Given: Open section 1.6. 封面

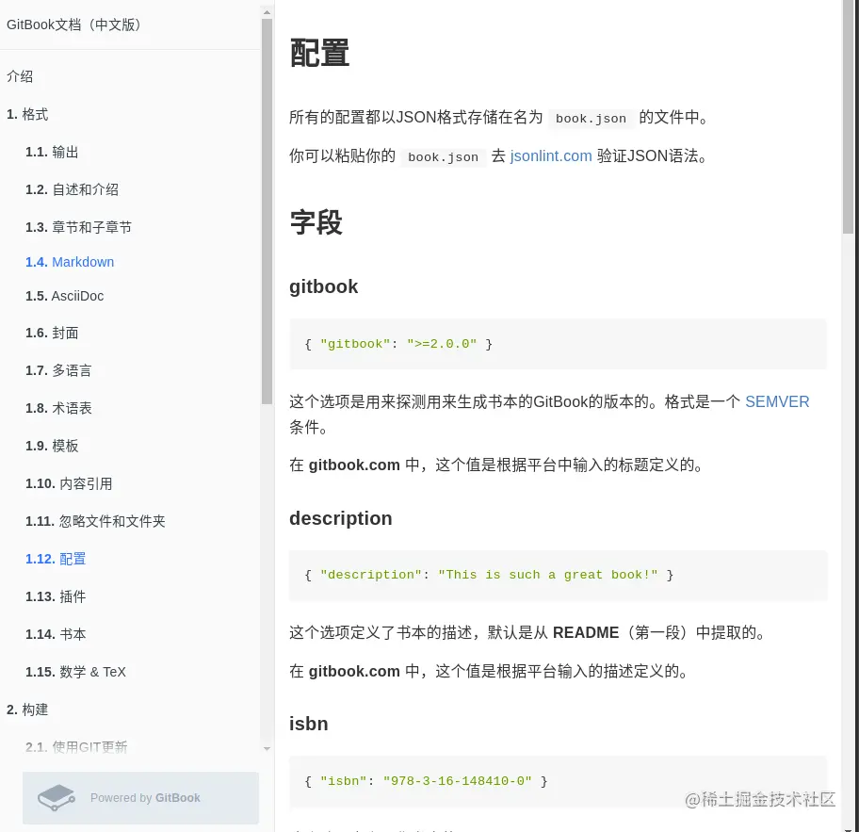Looking at the screenshot, I should click(52, 333).
